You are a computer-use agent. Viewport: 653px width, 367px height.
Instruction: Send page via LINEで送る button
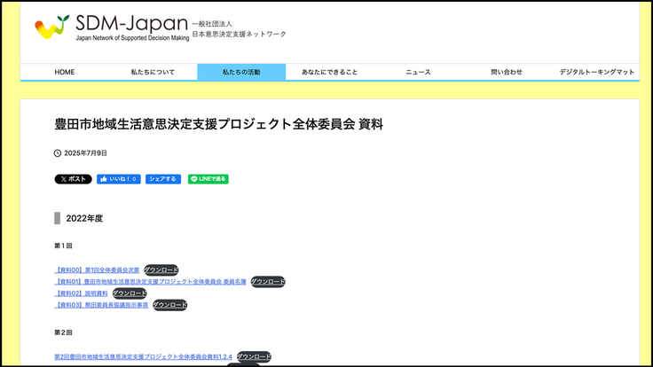(208, 179)
